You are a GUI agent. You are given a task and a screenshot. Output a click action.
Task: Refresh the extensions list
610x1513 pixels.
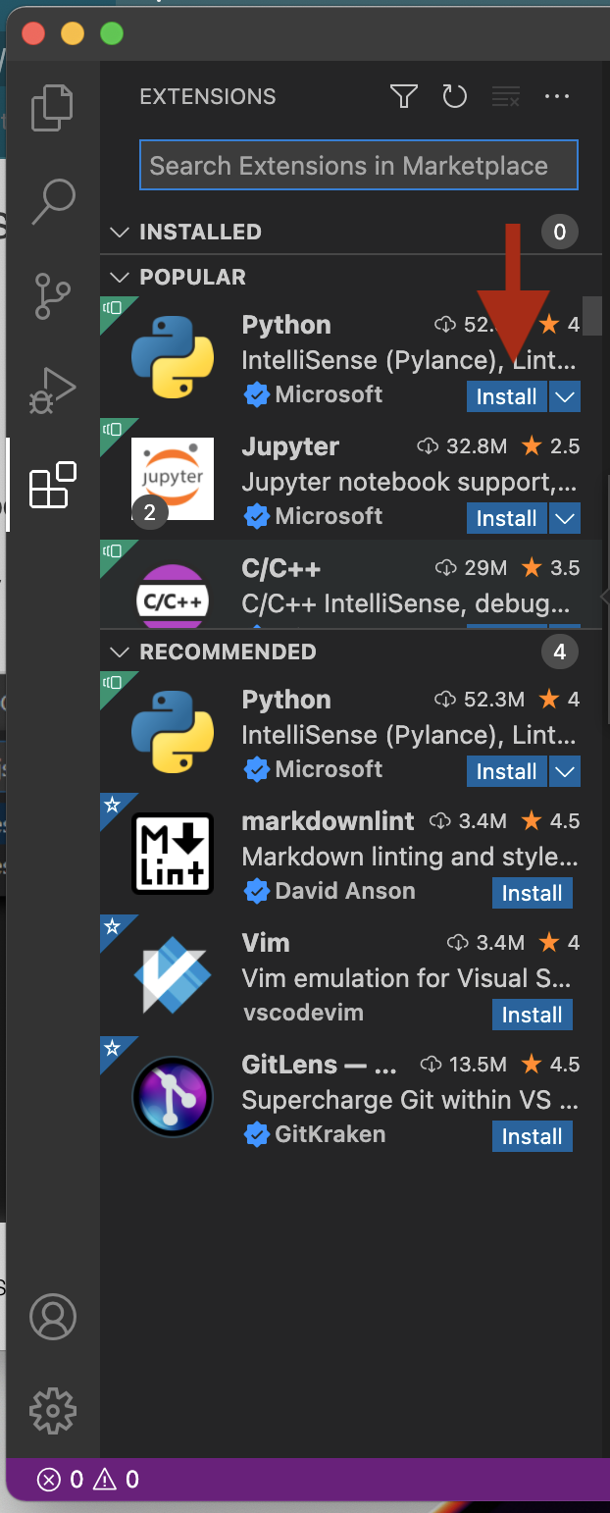[x=455, y=96]
